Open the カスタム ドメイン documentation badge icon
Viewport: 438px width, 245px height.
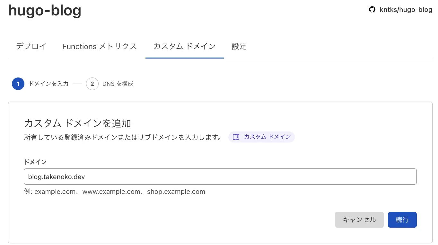236,137
